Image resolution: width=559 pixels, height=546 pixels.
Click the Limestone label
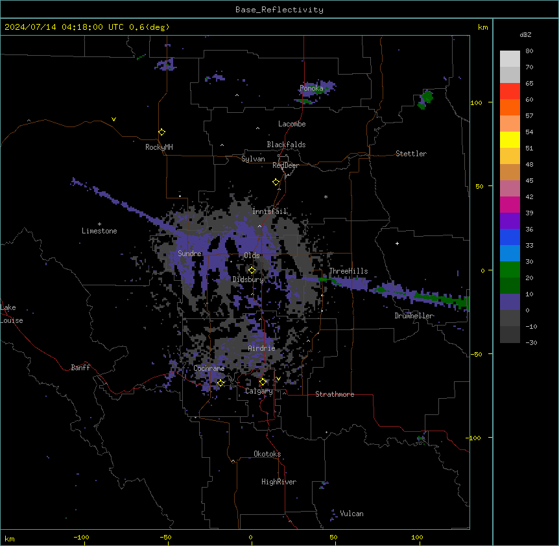click(x=99, y=231)
